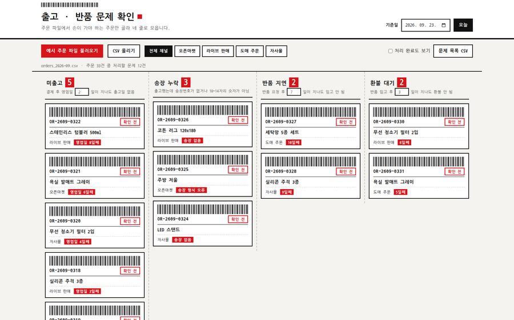Toggle the 확인 전 status on order OR-2609-0326

[x=238, y=120]
